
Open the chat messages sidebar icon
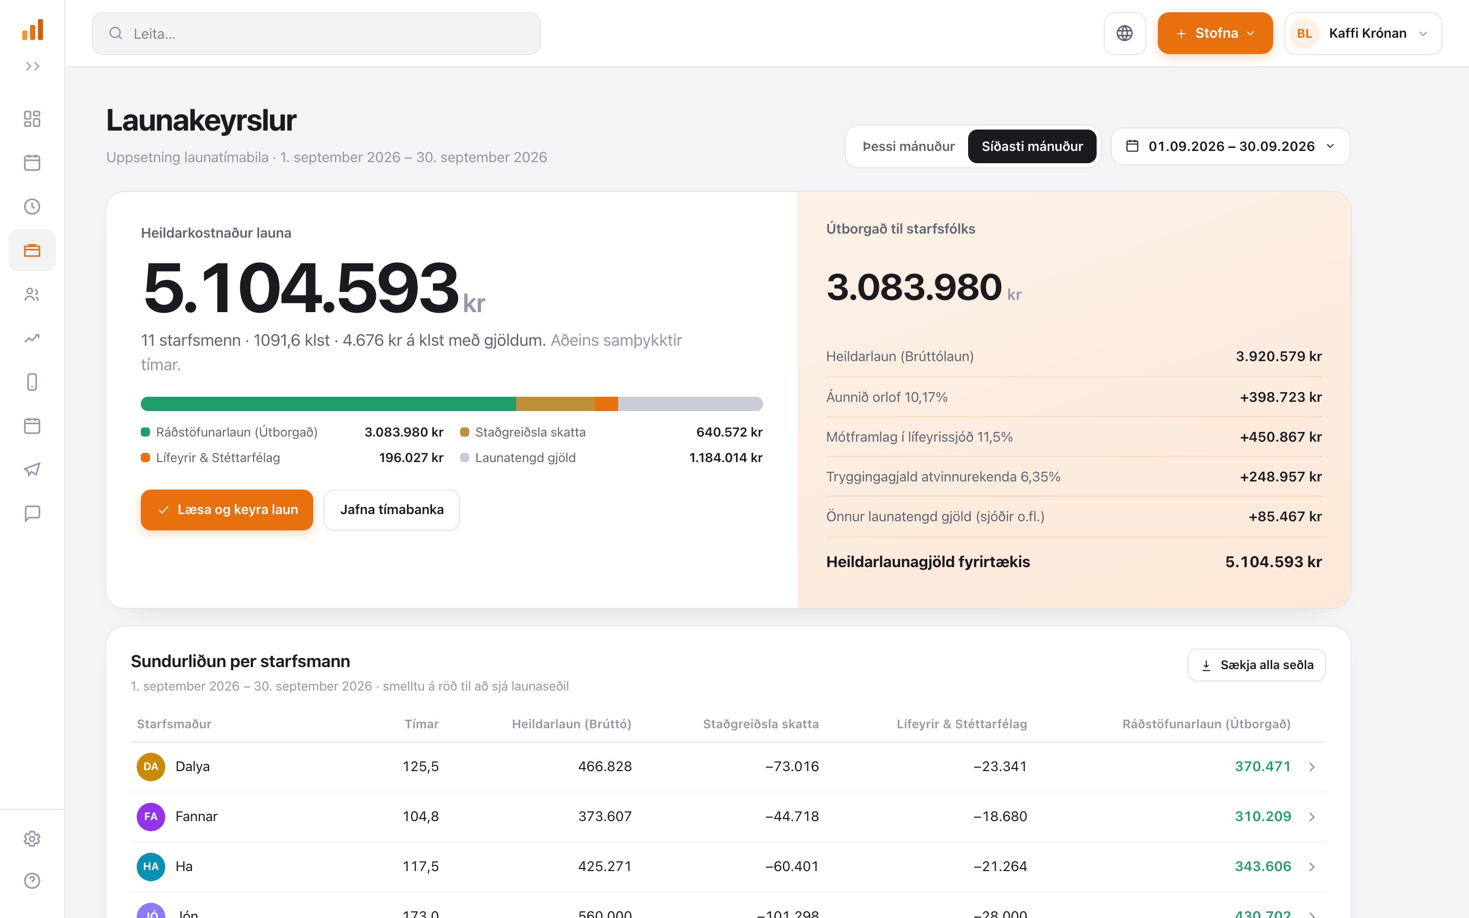pos(32,514)
